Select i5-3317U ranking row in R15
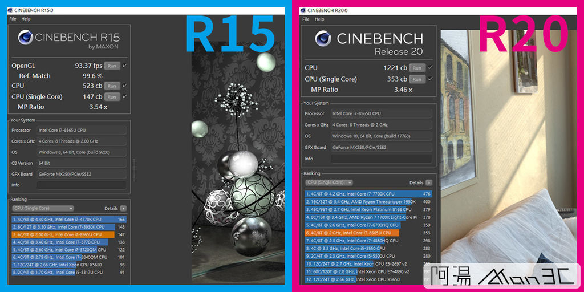 (x=69, y=273)
